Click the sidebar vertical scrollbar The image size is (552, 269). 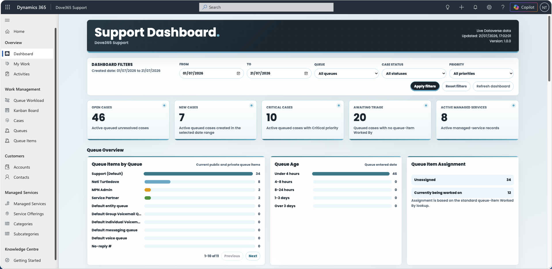click(55, 144)
